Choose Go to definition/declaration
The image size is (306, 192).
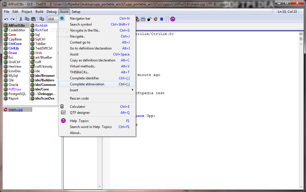point(97,48)
